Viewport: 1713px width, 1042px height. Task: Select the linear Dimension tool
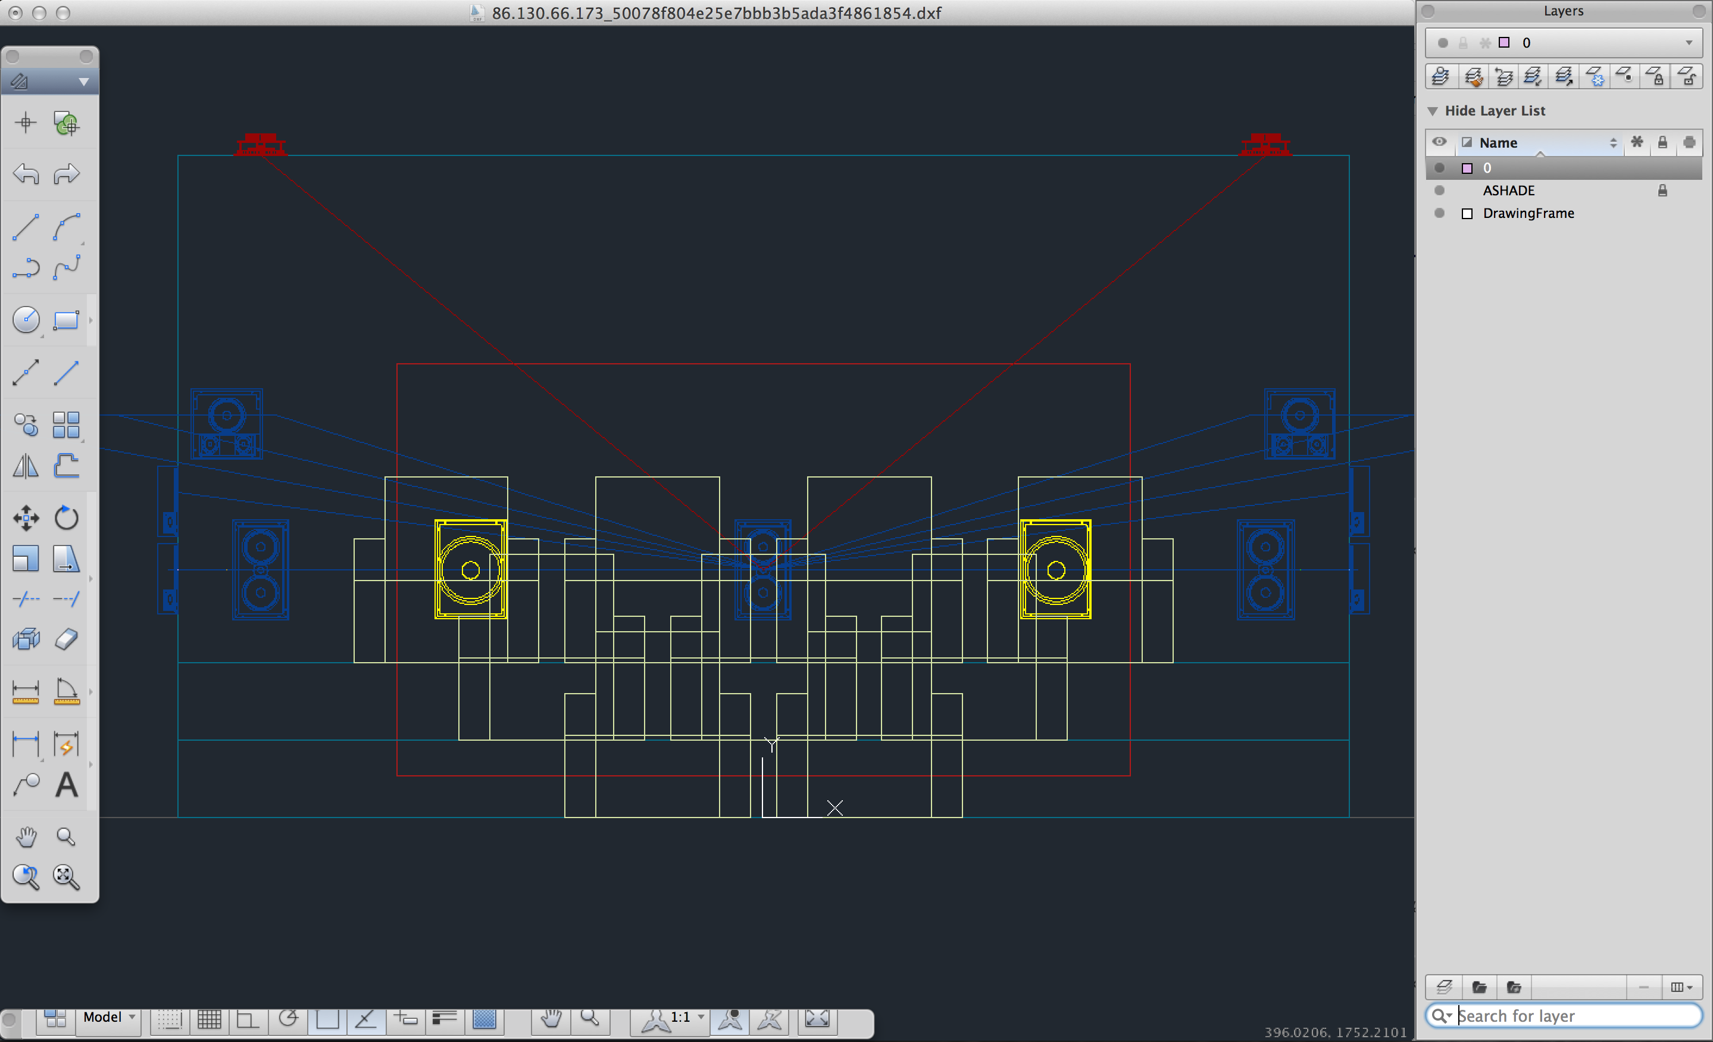click(x=26, y=691)
